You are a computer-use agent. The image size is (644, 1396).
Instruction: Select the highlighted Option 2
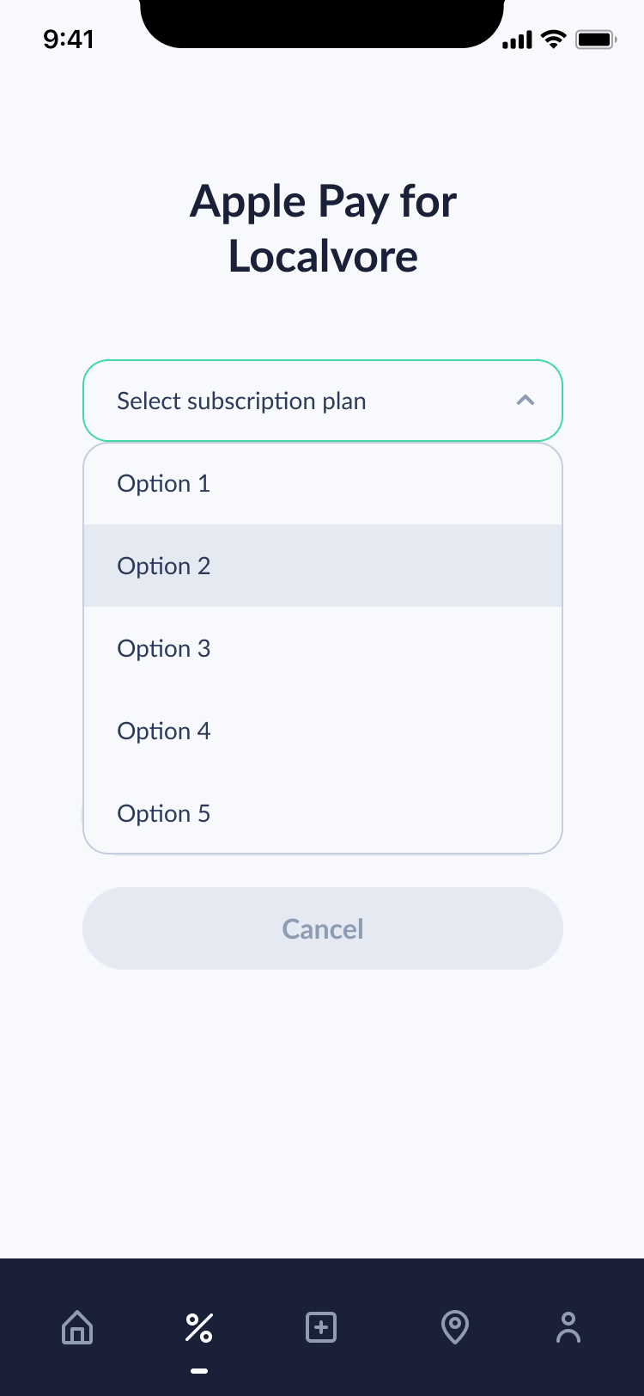(x=323, y=566)
